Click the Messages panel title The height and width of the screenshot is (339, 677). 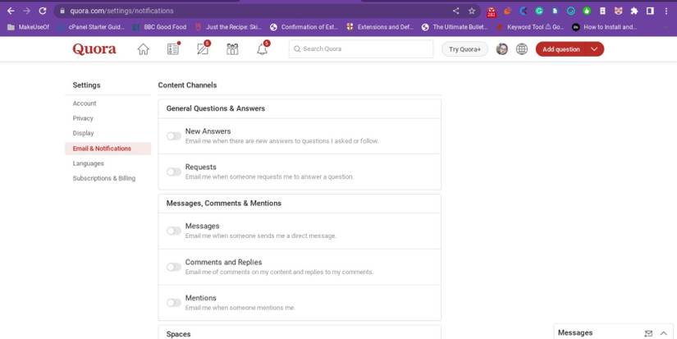[575, 332]
